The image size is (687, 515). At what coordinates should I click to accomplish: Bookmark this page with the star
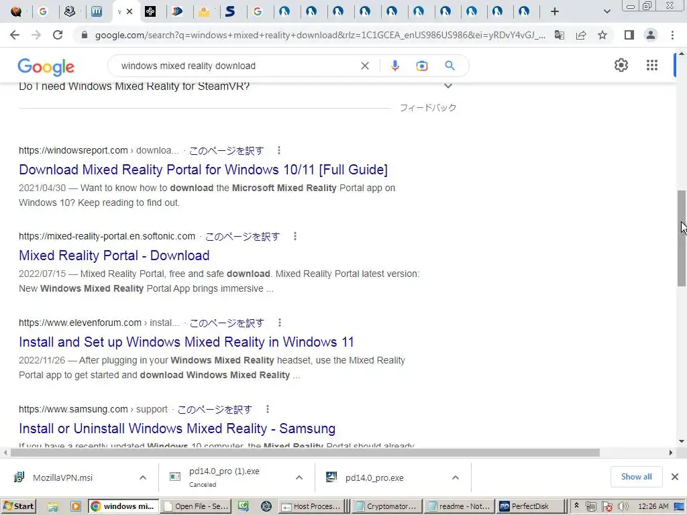(602, 35)
